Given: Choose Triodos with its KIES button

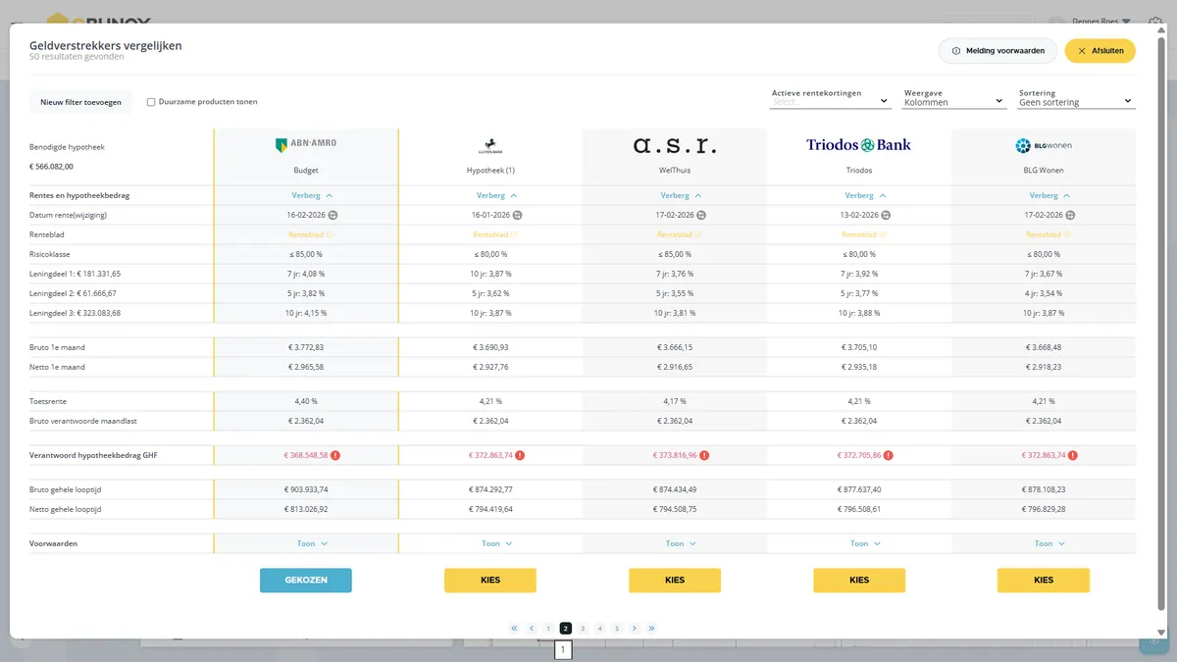Looking at the screenshot, I should [x=859, y=581].
